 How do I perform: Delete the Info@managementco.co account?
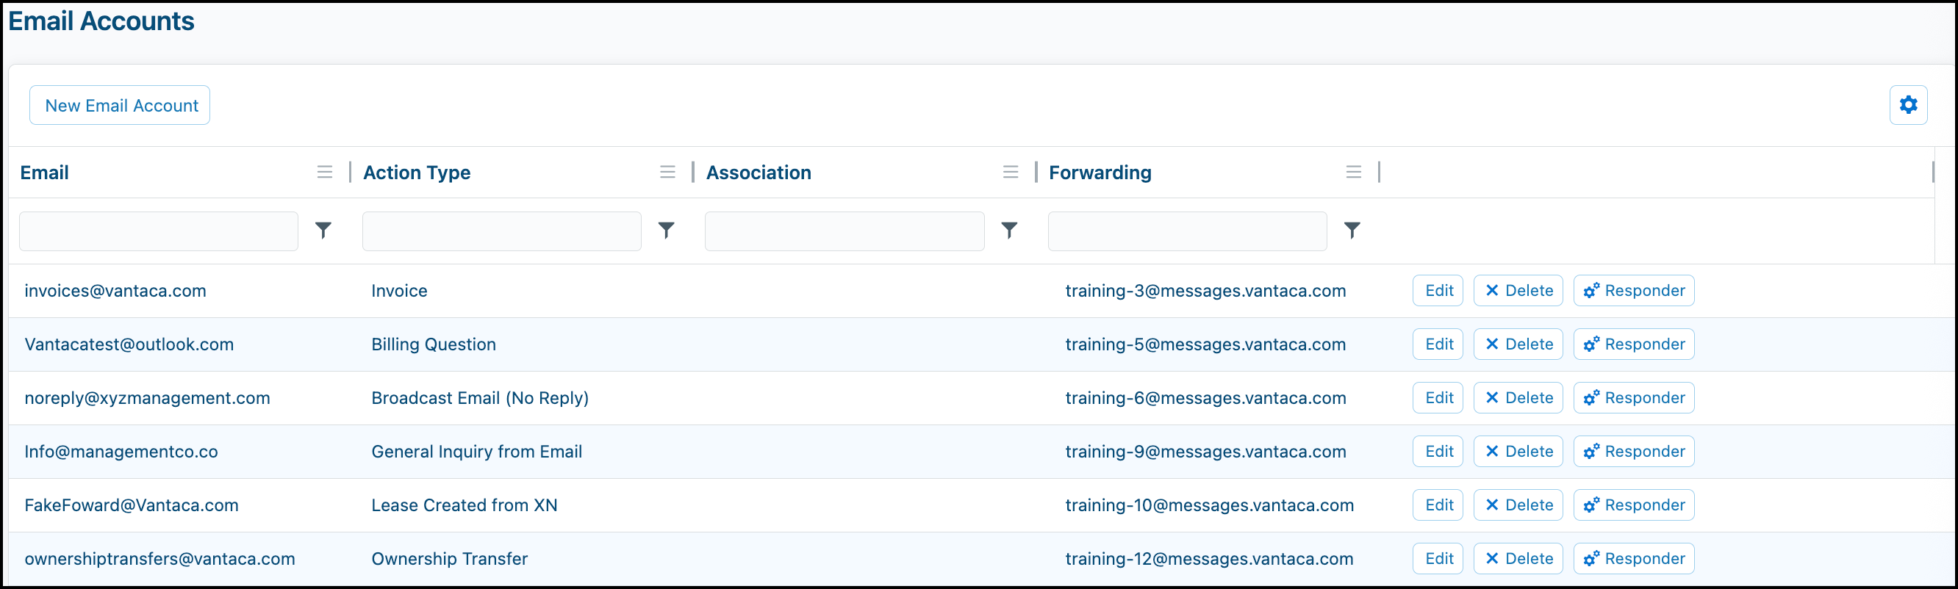coord(1518,452)
